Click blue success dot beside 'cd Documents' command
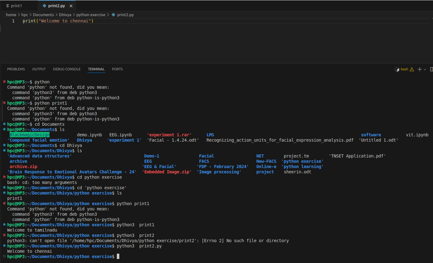The height and width of the screenshot is (263, 433). [4, 124]
